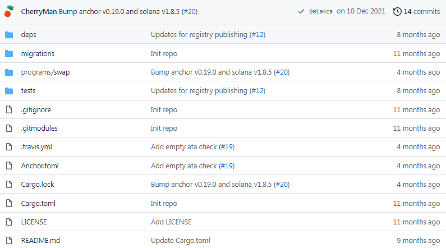Open the README.md file
Screen dimensions: 446x248
click(x=41, y=241)
